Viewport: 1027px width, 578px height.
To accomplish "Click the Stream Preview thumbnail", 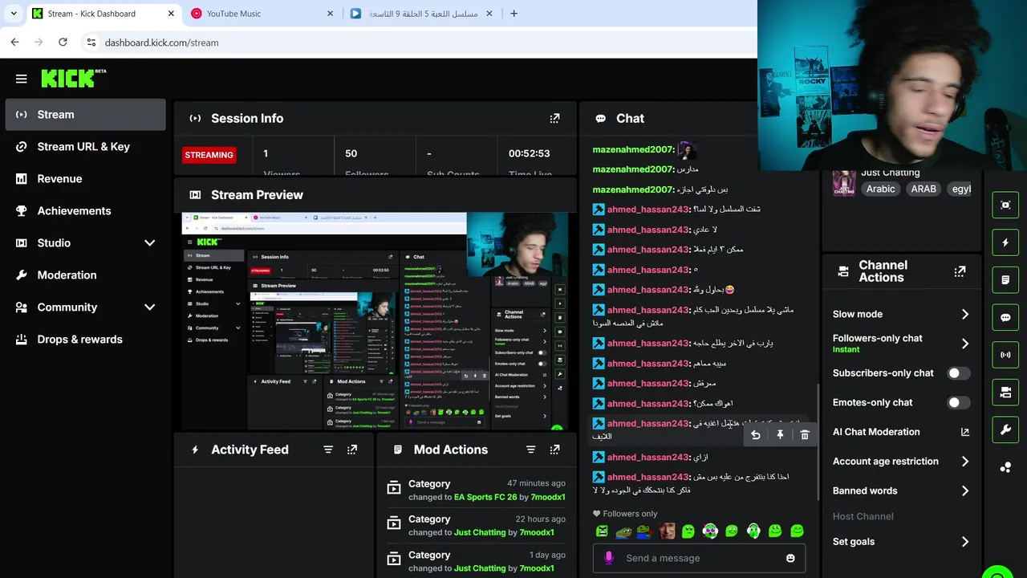I will point(375,321).
